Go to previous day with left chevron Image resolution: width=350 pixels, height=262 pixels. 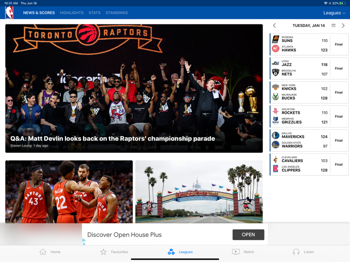274,25
